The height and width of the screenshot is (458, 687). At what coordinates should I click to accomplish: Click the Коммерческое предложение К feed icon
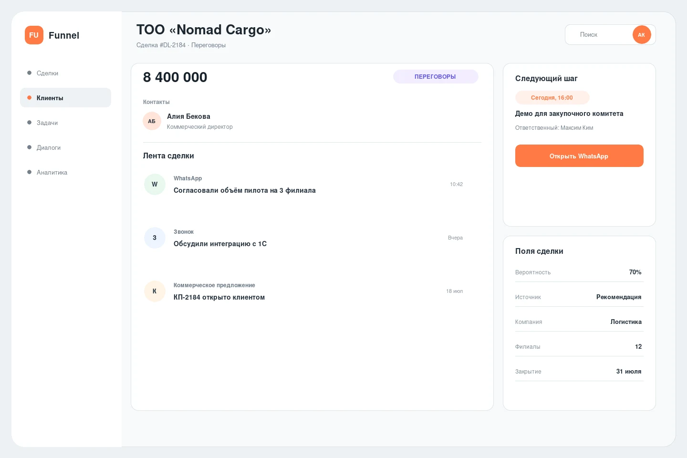pyautogui.click(x=155, y=291)
